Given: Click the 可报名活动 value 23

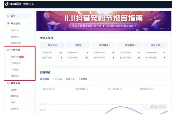Looking at the screenshot, I should pos(61,52).
